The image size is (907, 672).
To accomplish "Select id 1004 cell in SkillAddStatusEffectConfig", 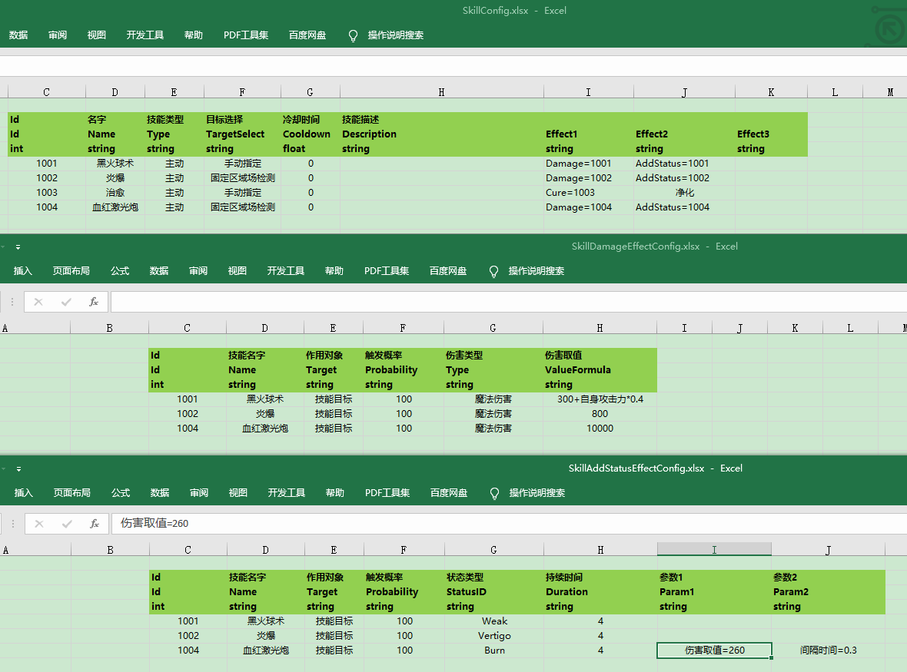I will (188, 650).
